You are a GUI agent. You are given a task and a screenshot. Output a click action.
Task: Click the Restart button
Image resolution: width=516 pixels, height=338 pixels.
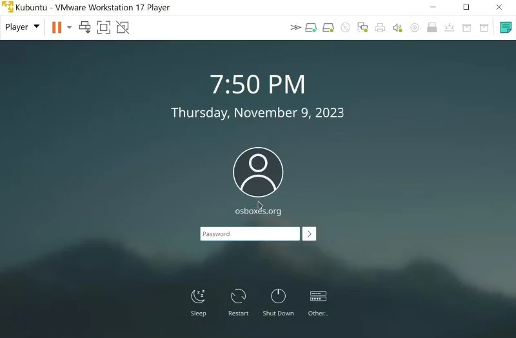(x=238, y=303)
